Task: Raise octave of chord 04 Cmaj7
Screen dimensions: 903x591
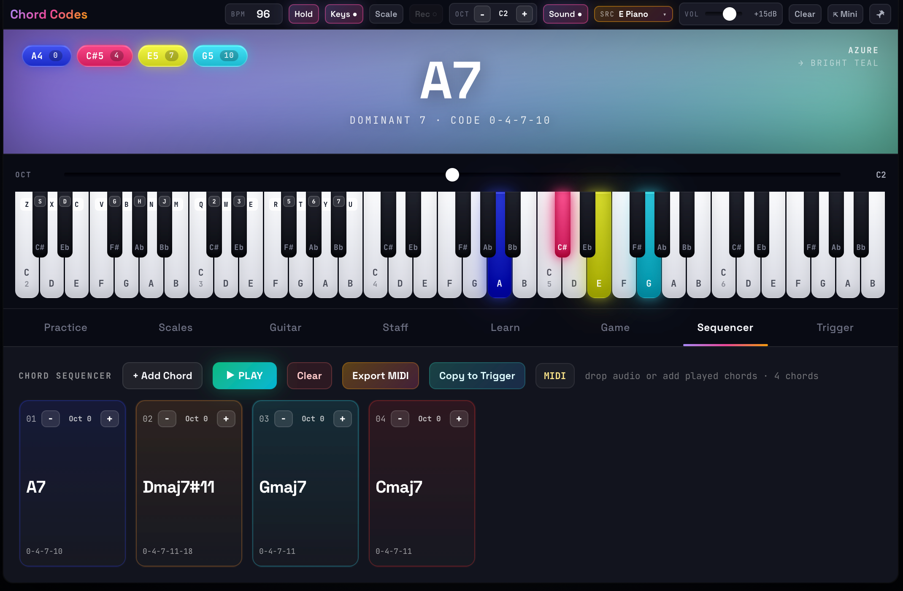Action: [459, 419]
